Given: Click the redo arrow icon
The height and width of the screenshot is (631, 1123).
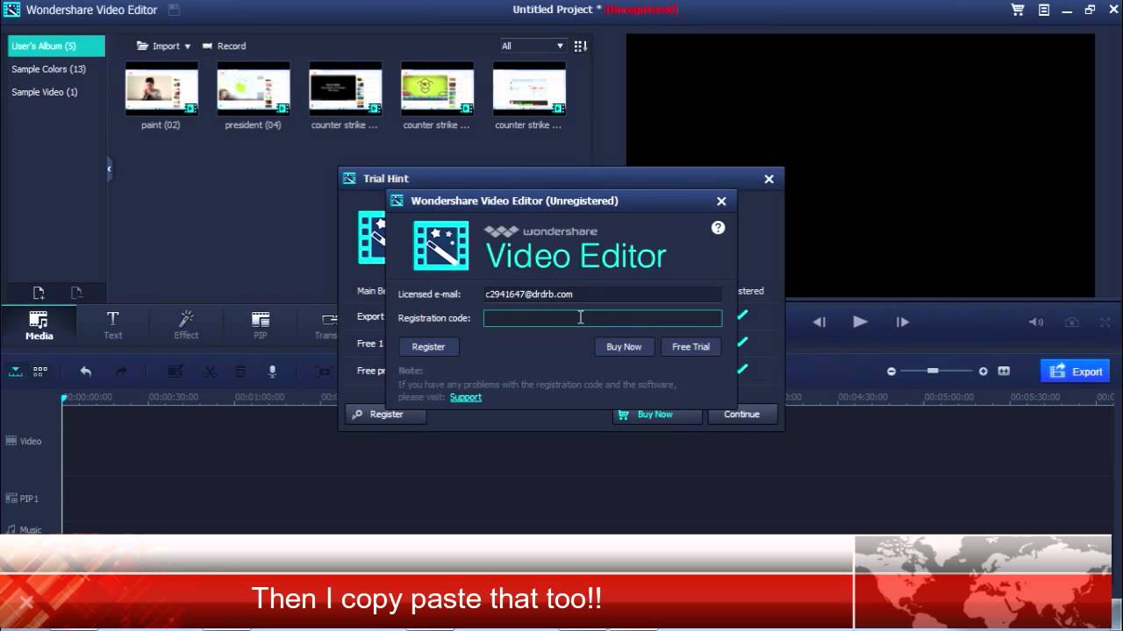Looking at the screenshot, I should tap(121, 372).
